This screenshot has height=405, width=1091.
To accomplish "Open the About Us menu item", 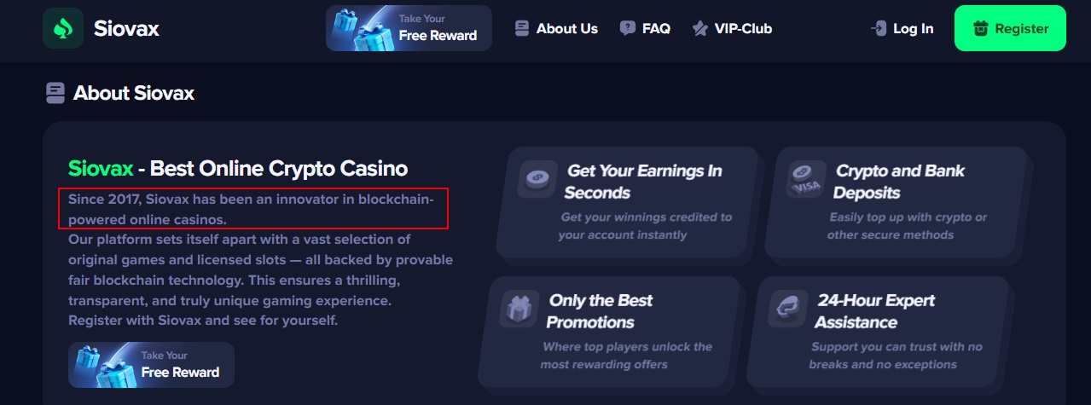I will [566, 28].
